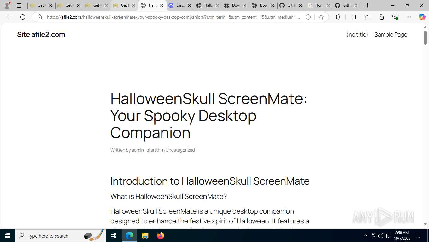Open File Explorer from taskbar
Viewport: 429px width, 242px height.
145,236
